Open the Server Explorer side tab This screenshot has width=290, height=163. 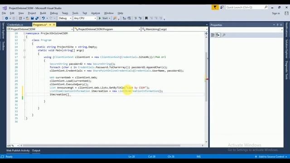(3, 30)
